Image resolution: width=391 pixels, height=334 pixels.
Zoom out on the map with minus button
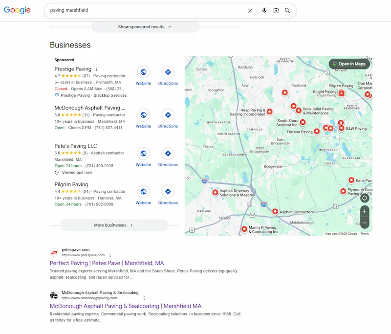(365, 223)
